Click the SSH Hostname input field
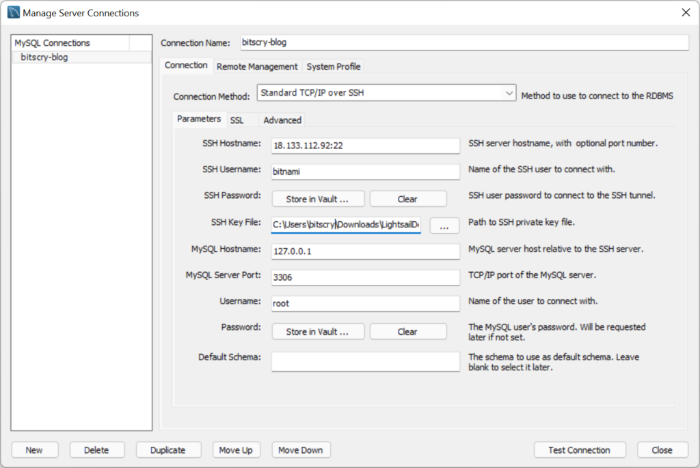 pos(365,146)
